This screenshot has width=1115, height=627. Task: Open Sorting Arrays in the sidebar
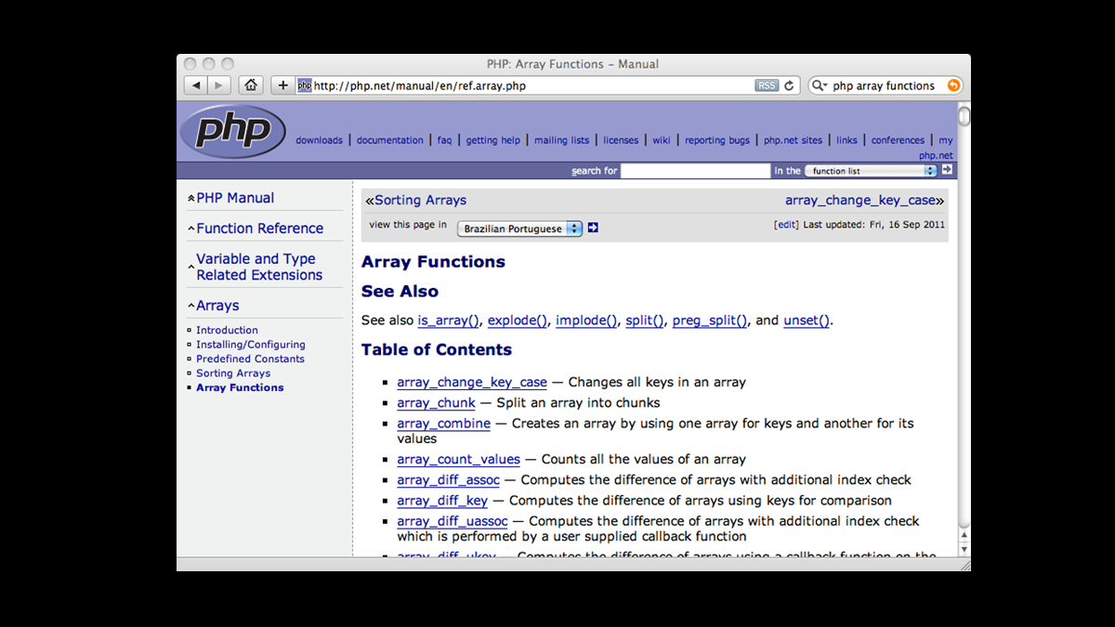coord(233,373)
